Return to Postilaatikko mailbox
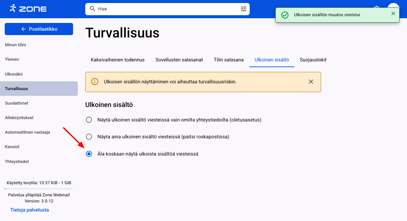This screenshot has width=407, height=221. pos(39,29)
